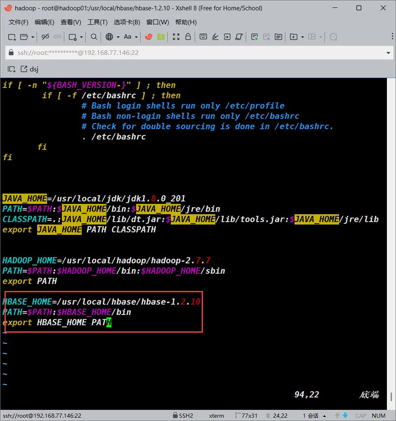Click the HADOOP_HOME=/usr/local/hadoop line
Image resolution: width=396 pixels, height=421 pixels.
(106, 260)
